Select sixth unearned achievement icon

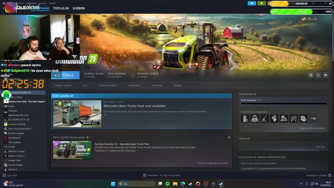coord(294,119)
